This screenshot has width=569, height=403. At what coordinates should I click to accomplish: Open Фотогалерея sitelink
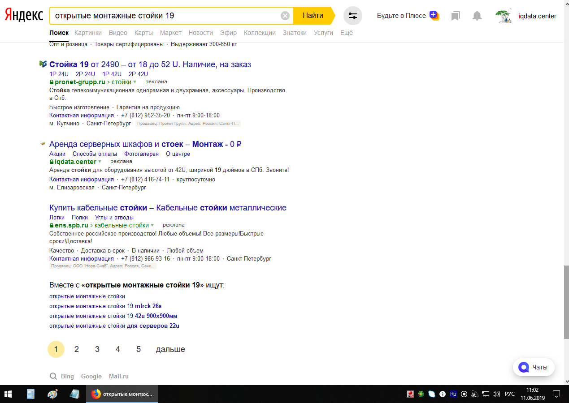point(142,154)
